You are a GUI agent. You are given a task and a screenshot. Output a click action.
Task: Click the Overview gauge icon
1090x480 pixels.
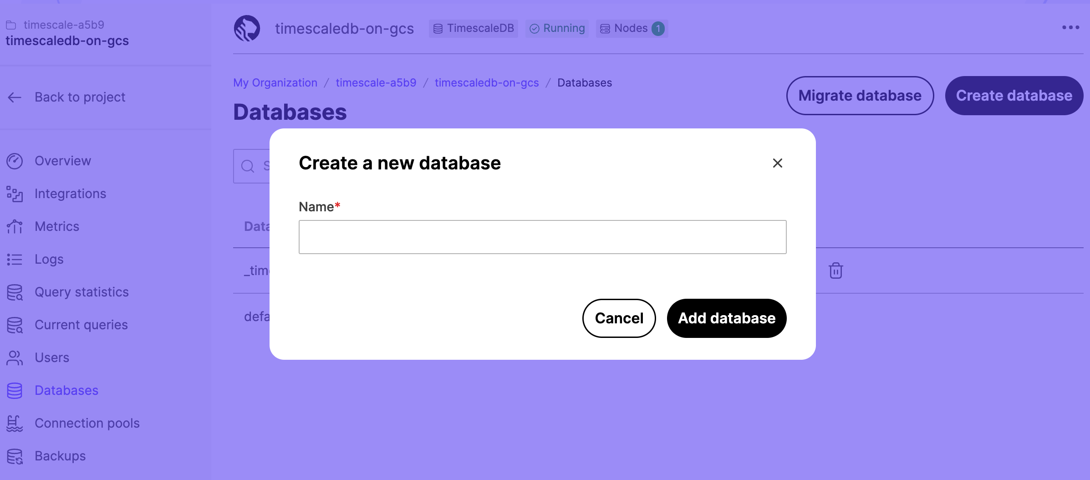click(15, 161)
